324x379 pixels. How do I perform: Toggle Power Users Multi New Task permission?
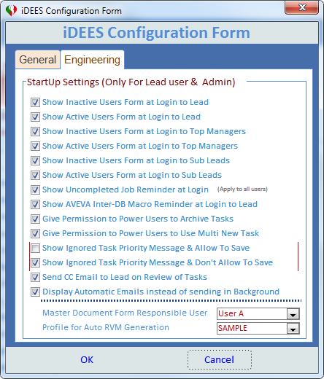[35, 233]
